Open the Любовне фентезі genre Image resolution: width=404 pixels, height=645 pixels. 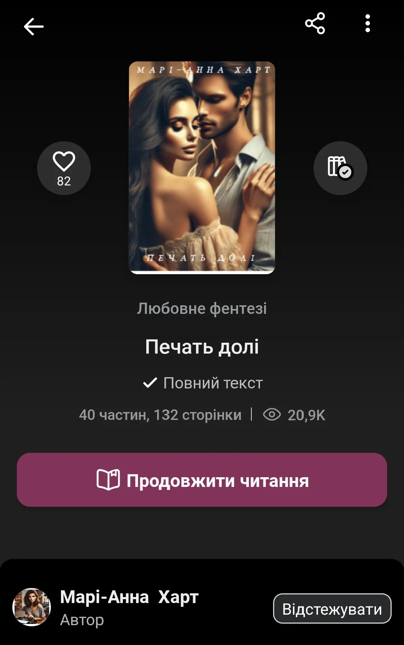pyautogui.click(x=202, y=309)
